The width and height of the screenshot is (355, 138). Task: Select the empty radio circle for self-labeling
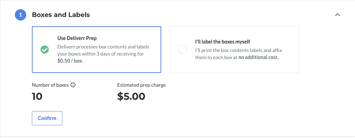pyautogui.click(x=182, y=50)
